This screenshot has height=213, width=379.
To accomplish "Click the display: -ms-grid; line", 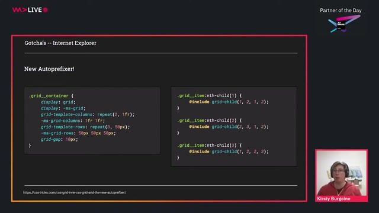I will coord(63,108).
